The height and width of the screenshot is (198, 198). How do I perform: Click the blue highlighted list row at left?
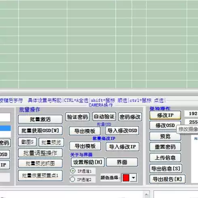(5, 128)
